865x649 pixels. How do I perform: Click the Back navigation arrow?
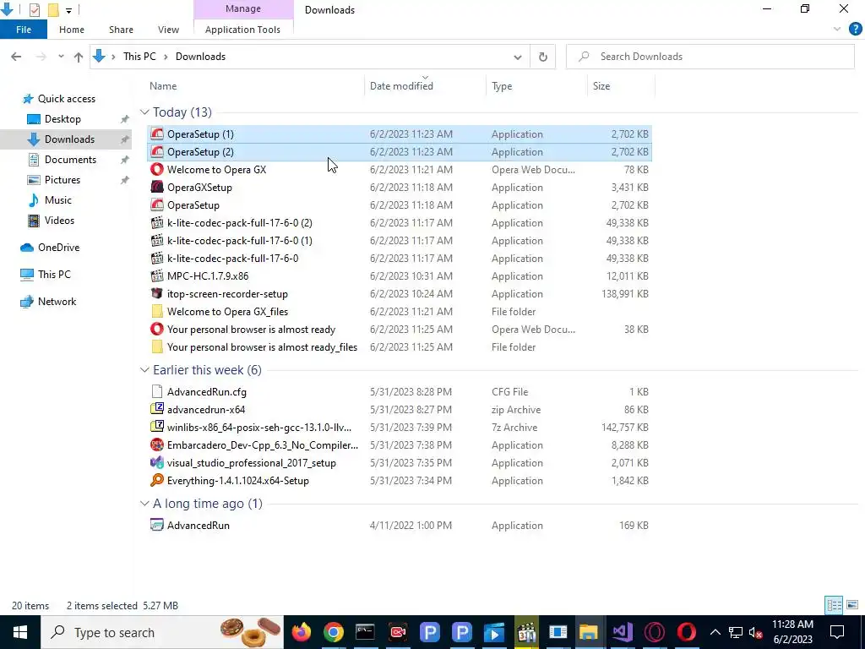16,57
